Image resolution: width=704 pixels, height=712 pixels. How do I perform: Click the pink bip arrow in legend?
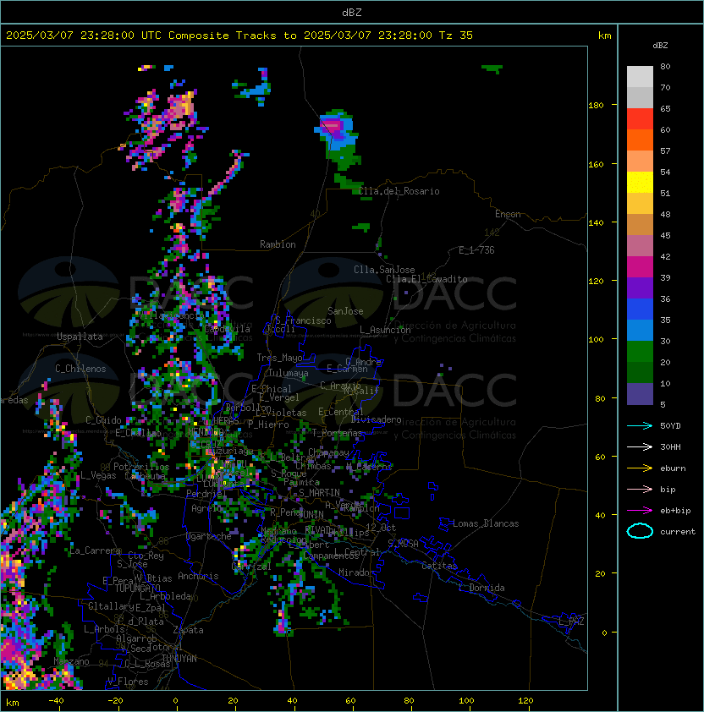(x=640, y=490)
